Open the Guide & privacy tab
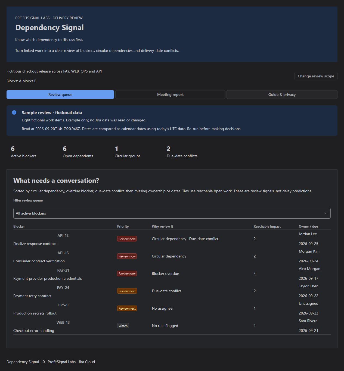This screenshot has height=371, width=344. coord(282,95)
